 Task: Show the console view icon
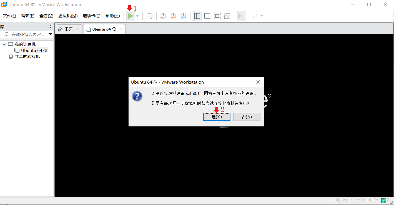pos(241,16)
